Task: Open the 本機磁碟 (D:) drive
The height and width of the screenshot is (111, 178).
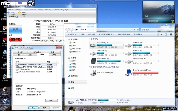Action: tap(142, 45)
